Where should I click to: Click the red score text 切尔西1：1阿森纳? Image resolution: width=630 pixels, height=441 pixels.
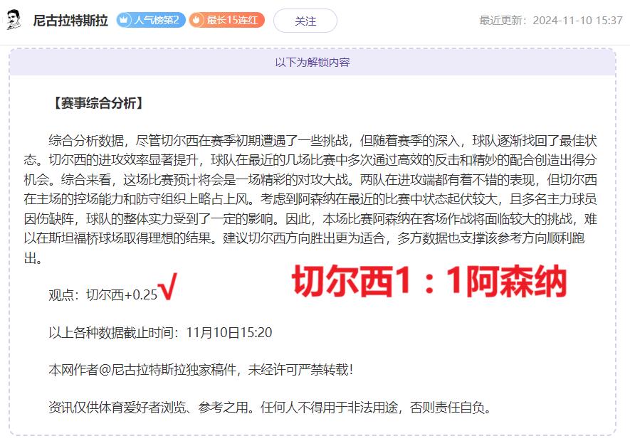click(x=429, y=281)
